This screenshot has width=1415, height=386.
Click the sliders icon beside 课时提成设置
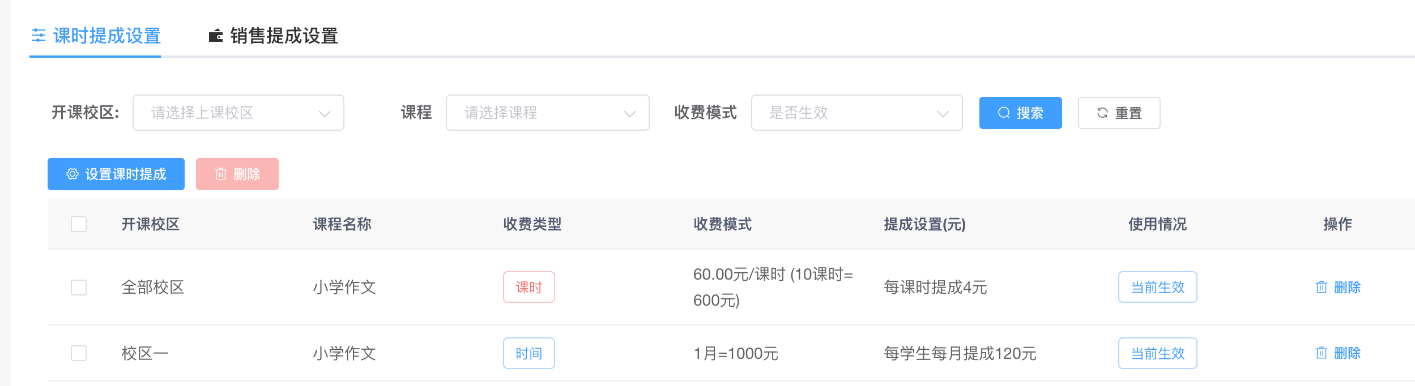click(39, 36)
